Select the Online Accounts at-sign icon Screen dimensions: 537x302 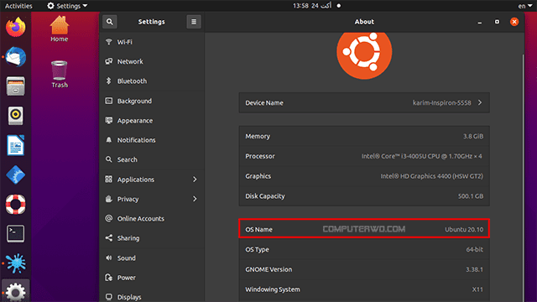[x=109, y=218]
